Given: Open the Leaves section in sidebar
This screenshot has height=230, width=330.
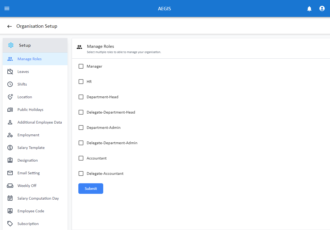Looking at the screenshot, I should pos(23,72).
